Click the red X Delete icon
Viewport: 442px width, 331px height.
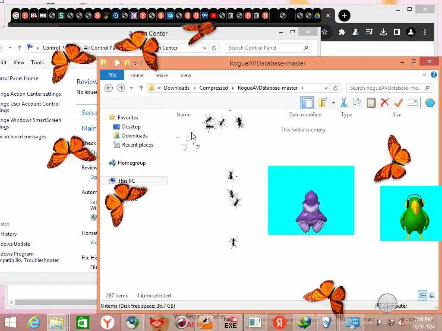(x=385, y=103)
